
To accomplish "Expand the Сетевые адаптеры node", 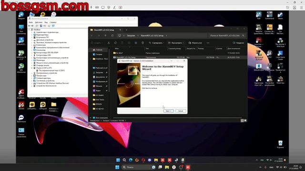I will tap(32, 78).
